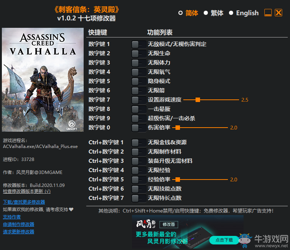
Task: Click the hotkey label Ctrl+数字键 4
Action: [106, 170]
